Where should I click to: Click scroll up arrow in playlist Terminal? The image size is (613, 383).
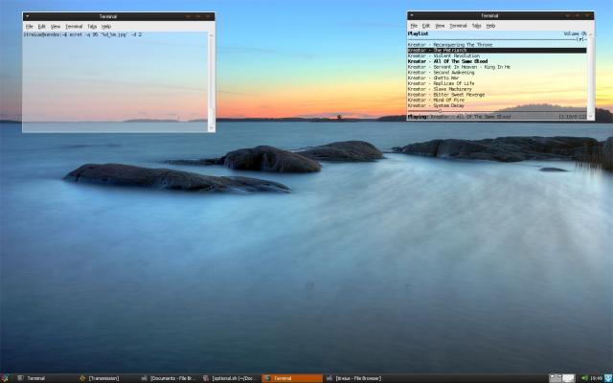point(590,34)
